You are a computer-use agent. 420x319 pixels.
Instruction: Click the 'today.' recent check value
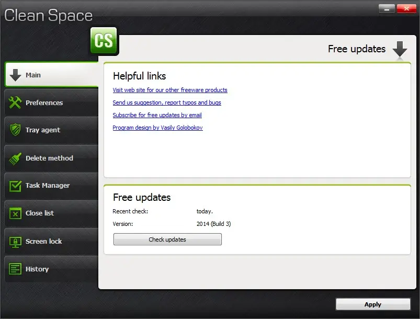205,211
